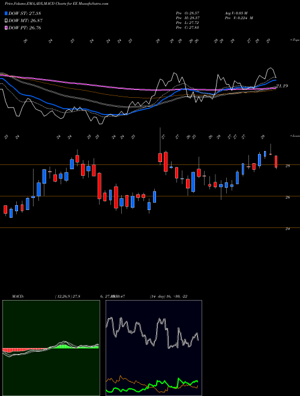This screenshot has width=300, height=396.
Task: Click the 21.19 value label beside EMA lines
Action: (x=282, y=86)
